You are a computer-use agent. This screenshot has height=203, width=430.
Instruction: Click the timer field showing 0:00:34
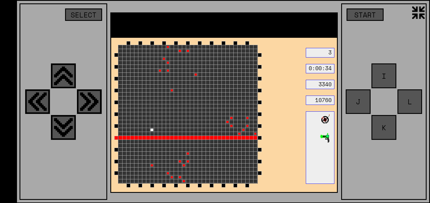pos(320,69)
